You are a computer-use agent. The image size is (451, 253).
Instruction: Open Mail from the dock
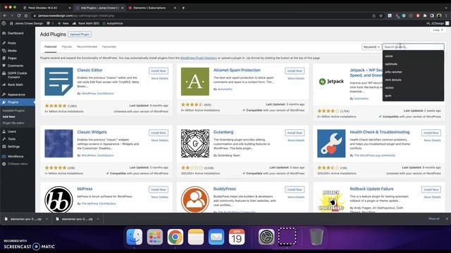click(x=216, y=237)
